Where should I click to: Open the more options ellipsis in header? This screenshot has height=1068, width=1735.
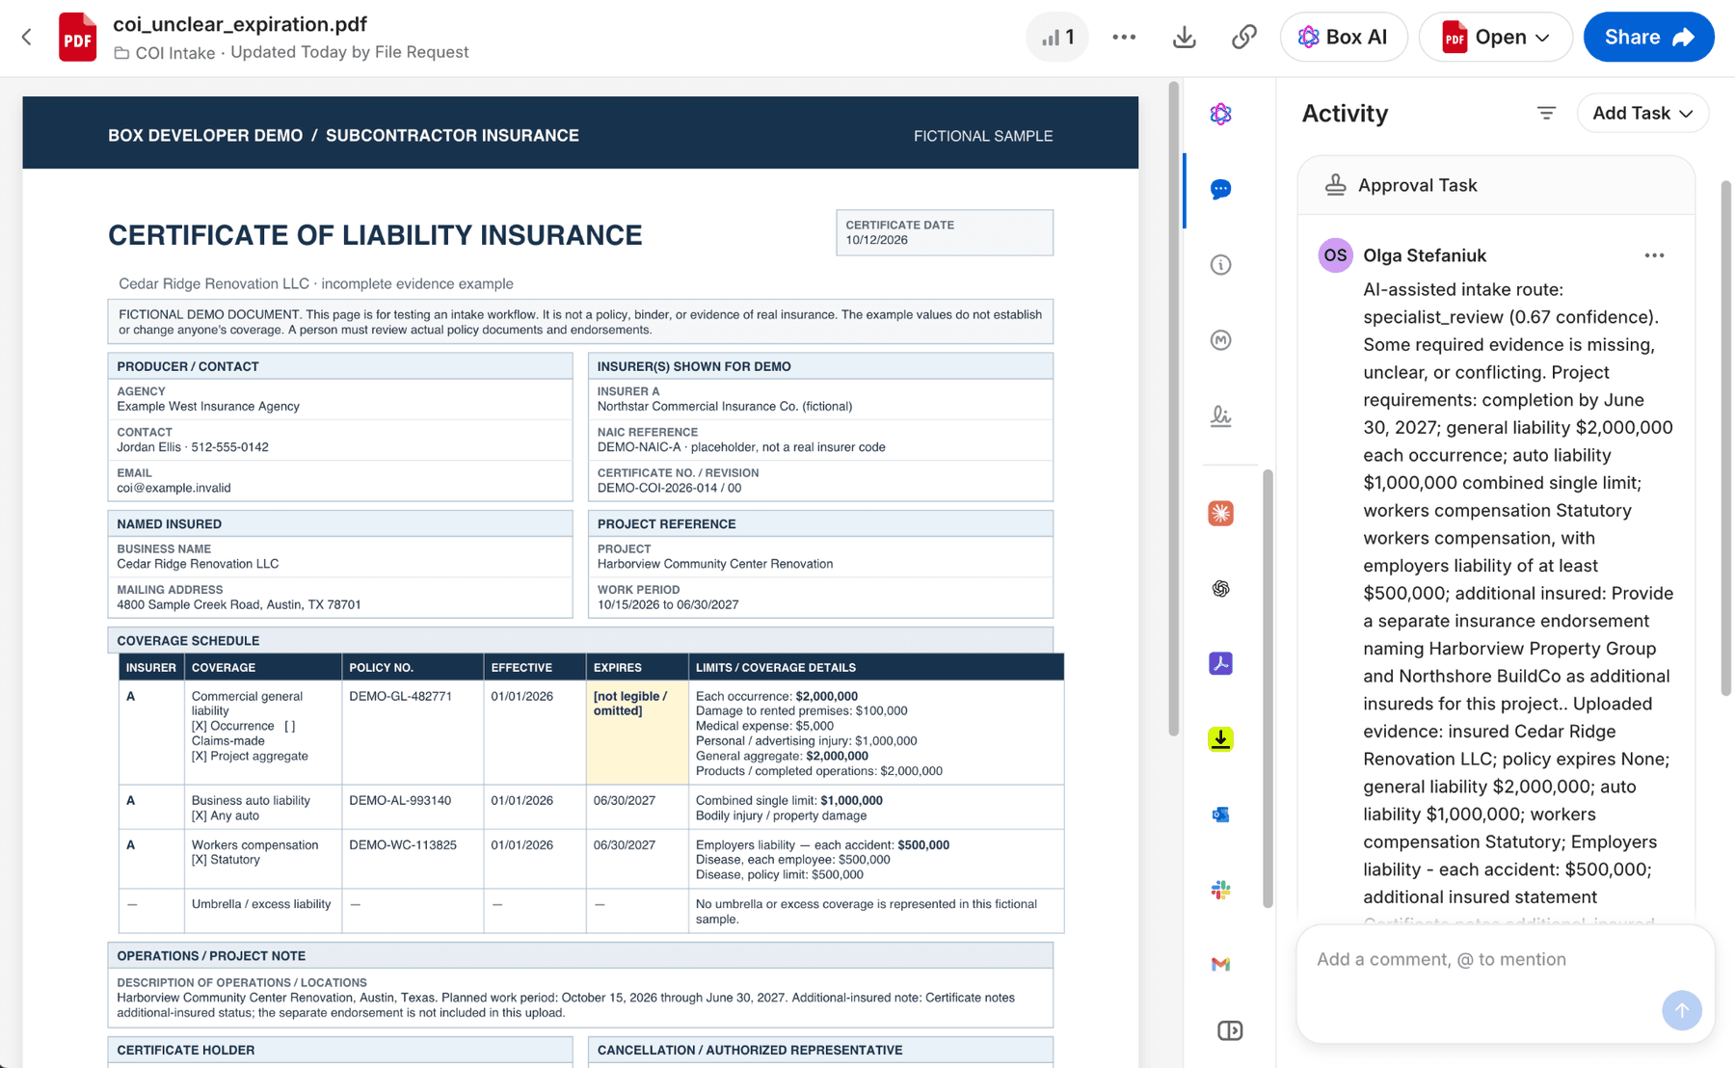pyautogui.click(x=1124, y=38)
